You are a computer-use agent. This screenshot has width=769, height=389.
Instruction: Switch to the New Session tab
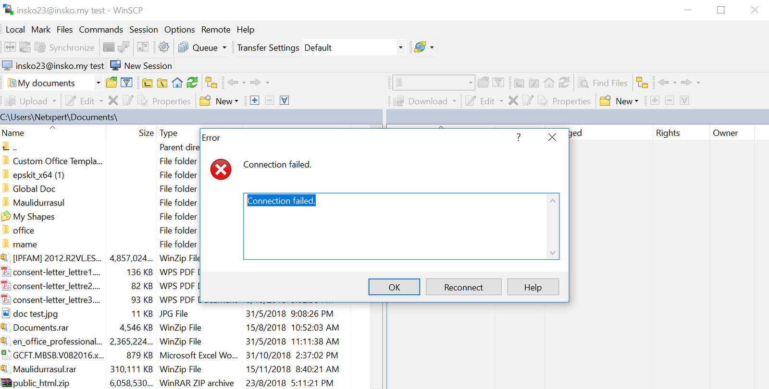click(142, 66)
